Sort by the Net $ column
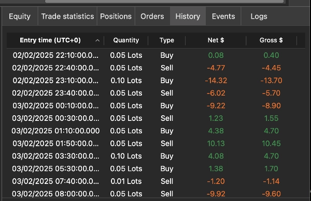 point(216,40)
